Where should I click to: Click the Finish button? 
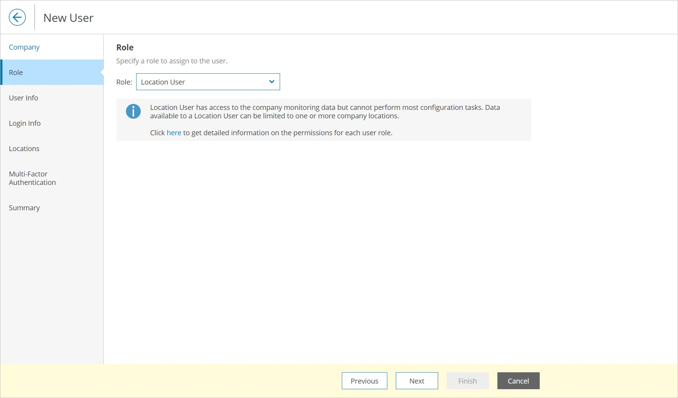[467, 381]
